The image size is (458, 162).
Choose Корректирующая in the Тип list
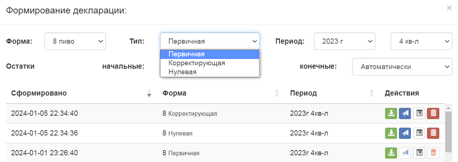197,63
